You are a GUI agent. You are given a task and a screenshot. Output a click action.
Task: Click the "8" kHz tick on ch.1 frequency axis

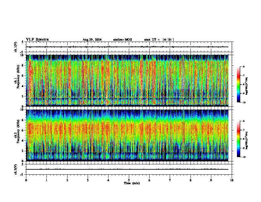tap(23, 65)
